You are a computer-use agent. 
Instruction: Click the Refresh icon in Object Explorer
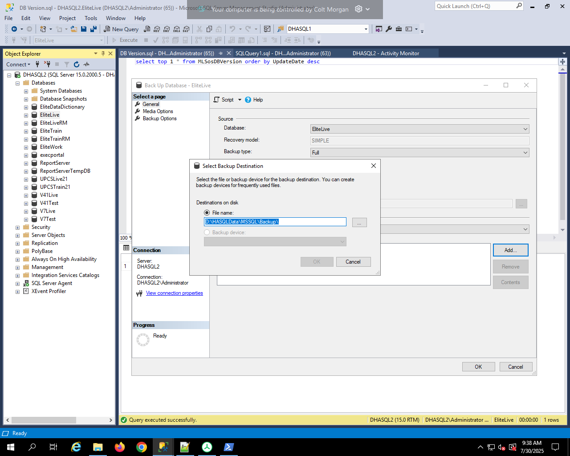tap(77, 64)
